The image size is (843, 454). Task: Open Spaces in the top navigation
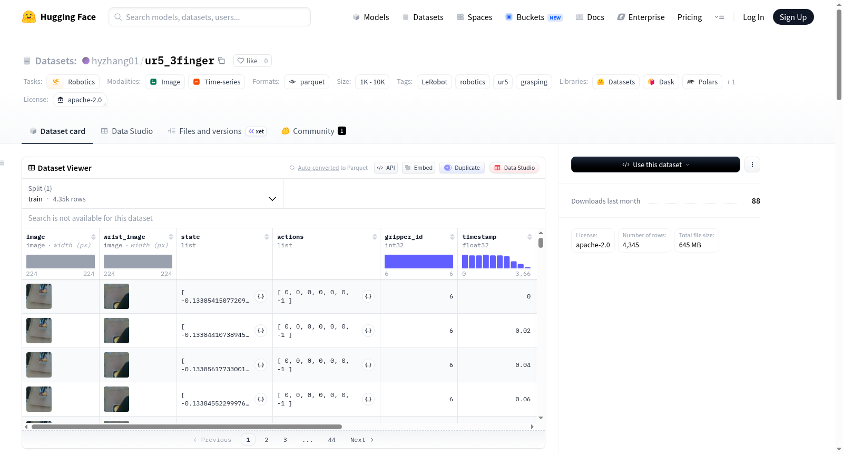pyautogui.click(x=475, y=17)
